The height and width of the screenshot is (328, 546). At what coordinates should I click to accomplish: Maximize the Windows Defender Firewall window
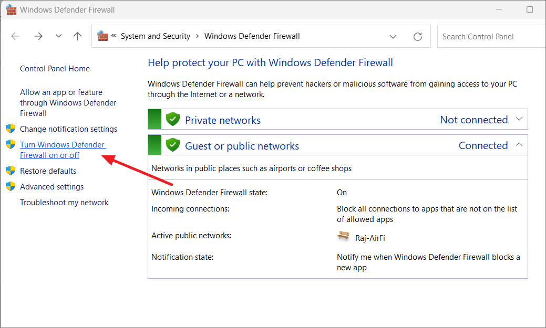coord(530,9)
